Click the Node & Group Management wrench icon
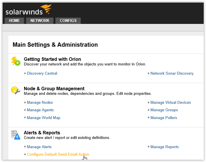Screen dimensions: 206x162 click(16, 90)
